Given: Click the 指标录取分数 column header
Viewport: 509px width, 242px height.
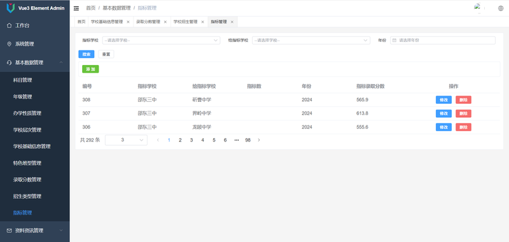Looking at the screenshot, I should coord(370,87).
